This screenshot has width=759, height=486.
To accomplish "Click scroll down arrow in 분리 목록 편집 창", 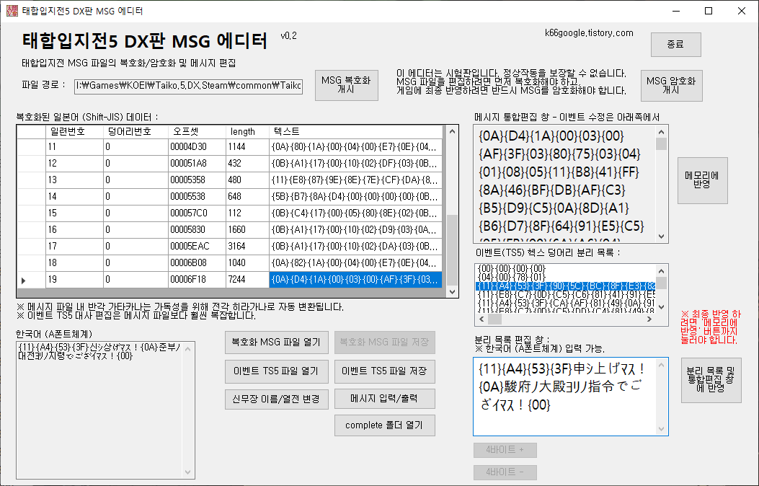I will 661,429.
